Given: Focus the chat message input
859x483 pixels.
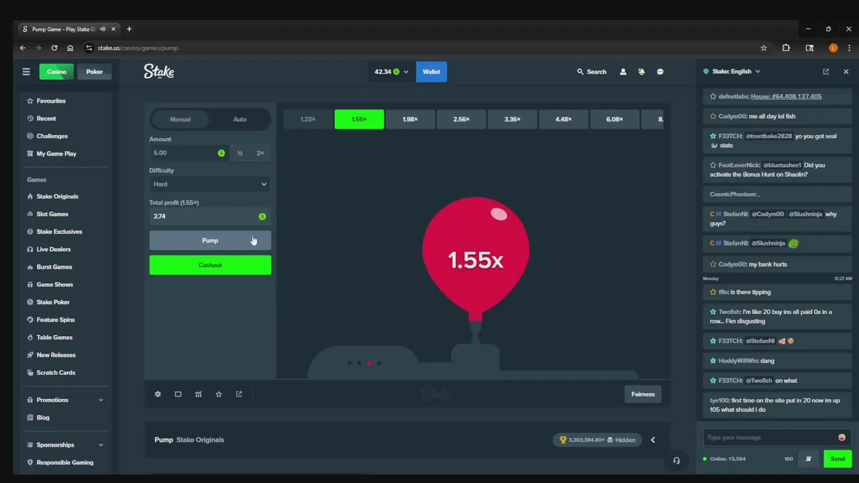Looking at the screenshot, I should [x=771, y=437].
